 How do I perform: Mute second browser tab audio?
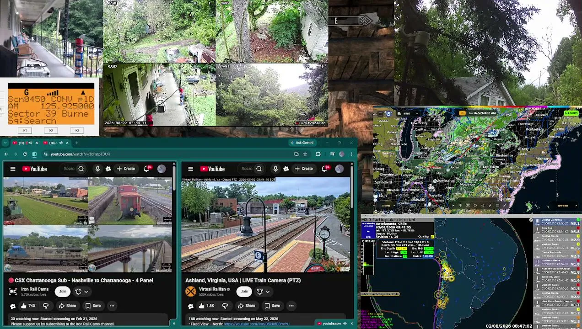(60, 143)
